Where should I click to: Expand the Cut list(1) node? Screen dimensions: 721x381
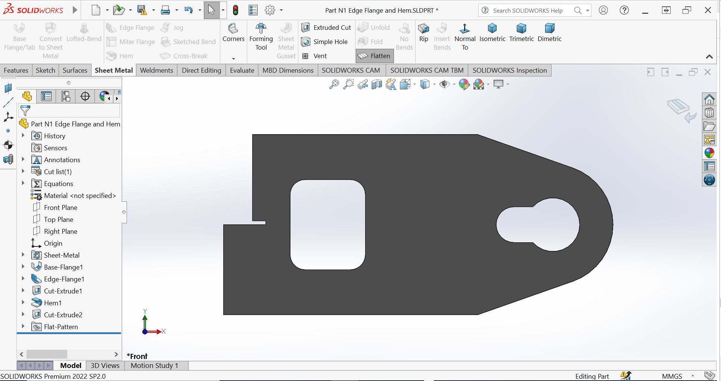coord(23,171)
